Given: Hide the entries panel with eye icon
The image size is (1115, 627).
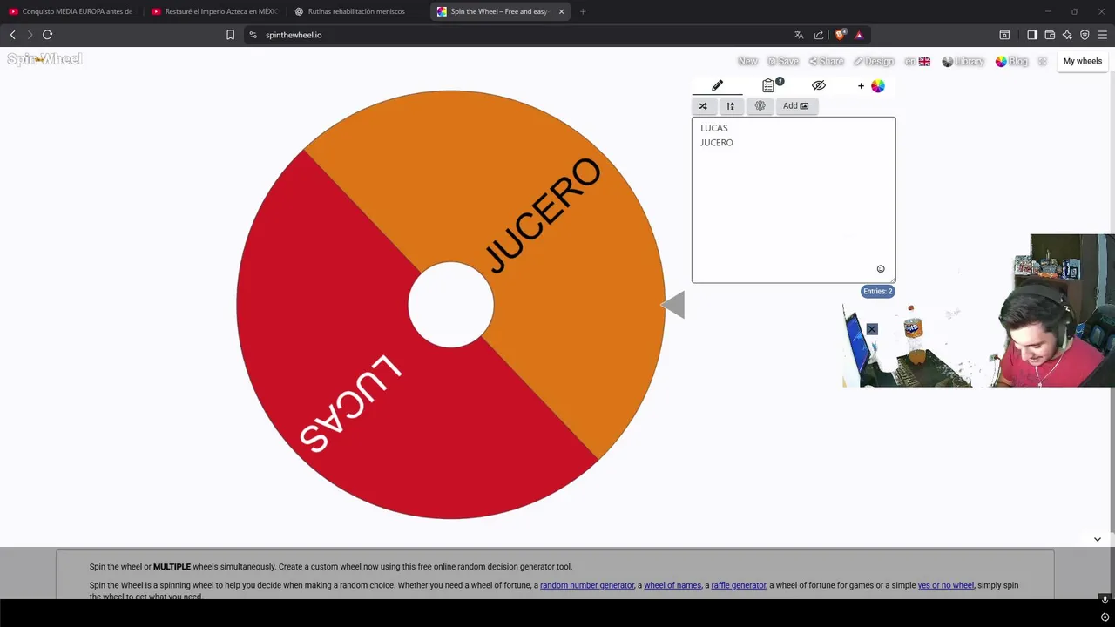Looking at the screenshot, I should tap(819, 85).
